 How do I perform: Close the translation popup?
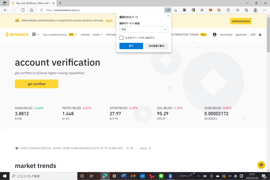(x=168, y=16)
